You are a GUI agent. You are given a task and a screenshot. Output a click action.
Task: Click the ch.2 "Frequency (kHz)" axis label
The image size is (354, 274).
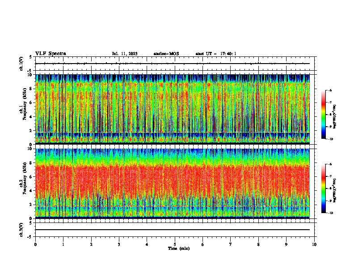(25, 178)
